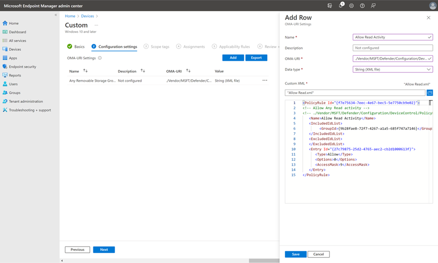438x263 pixels.
Task: Expand the Data type dropdown
Action: pyautogui.click(x=392, y=69)
